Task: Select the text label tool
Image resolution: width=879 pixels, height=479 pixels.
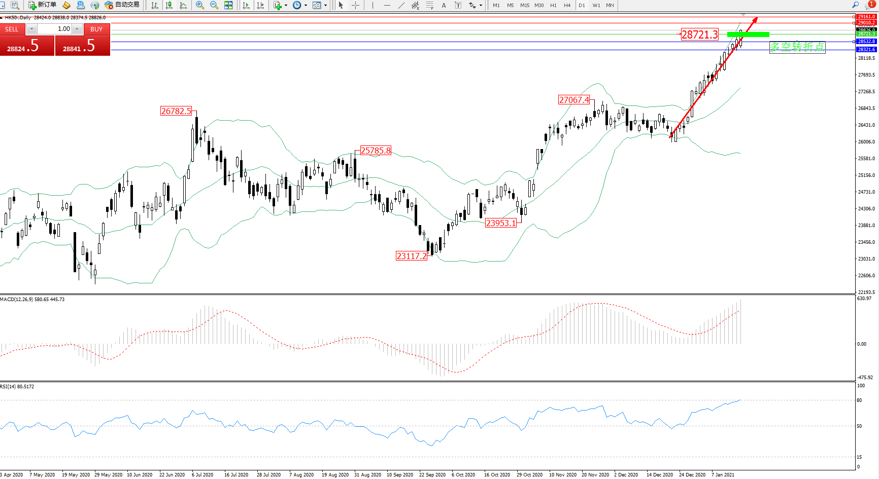Action: coord(444,5)
